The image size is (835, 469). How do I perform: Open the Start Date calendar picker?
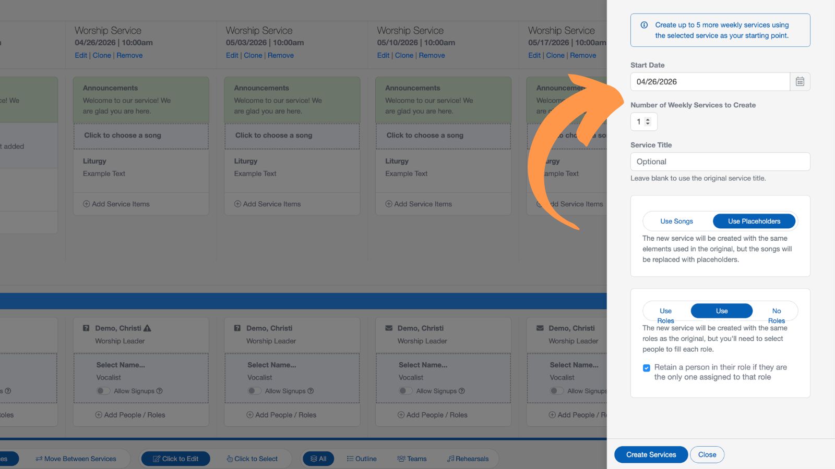(x=800, y=81)
